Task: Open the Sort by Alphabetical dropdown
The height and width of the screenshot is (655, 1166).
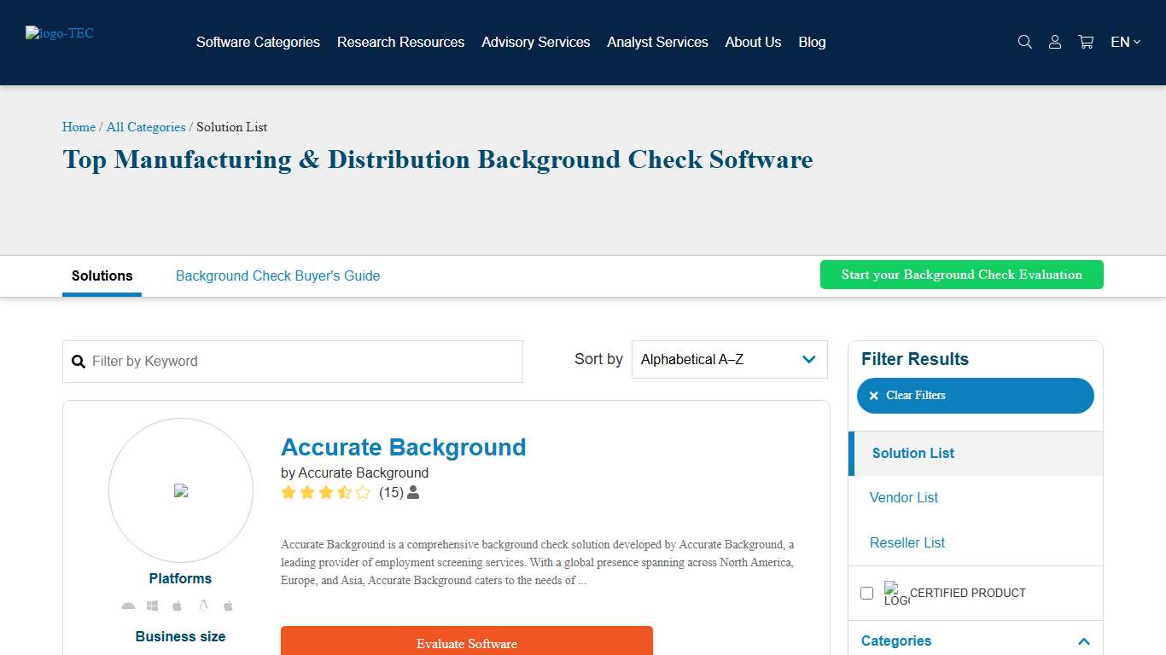Action: click(x=729, y=359)
